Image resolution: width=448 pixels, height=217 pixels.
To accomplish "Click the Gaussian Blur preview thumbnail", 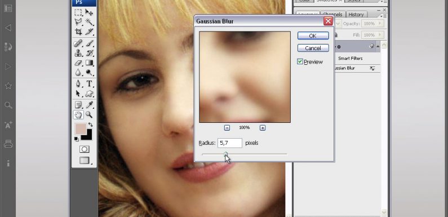I will pos(245,77).
